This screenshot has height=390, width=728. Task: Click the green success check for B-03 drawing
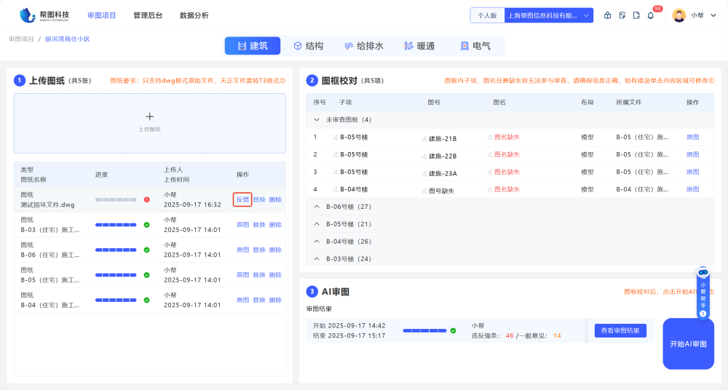(x=146, y=225)
